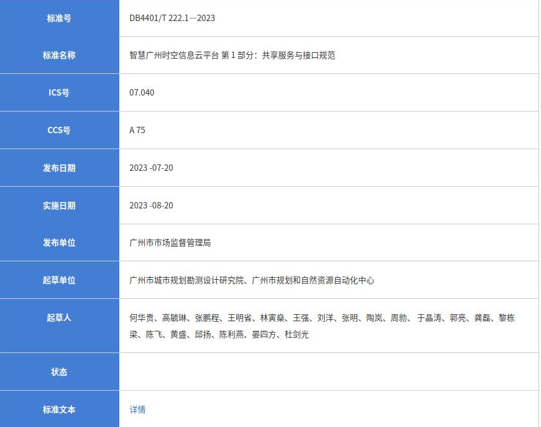Viewport: 541px width, 427px height.
Task: Select the ICS value 07.040
Action: click(142, 92)
